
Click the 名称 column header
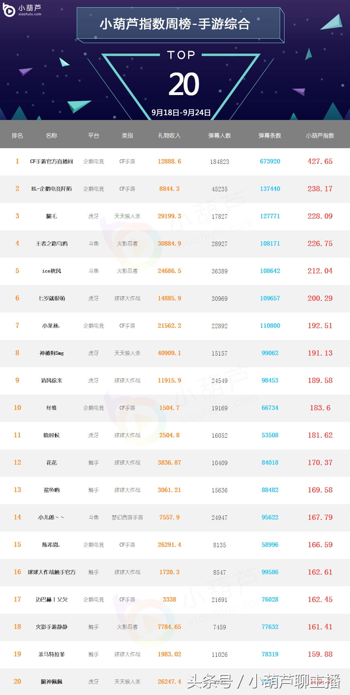[51, 136]
